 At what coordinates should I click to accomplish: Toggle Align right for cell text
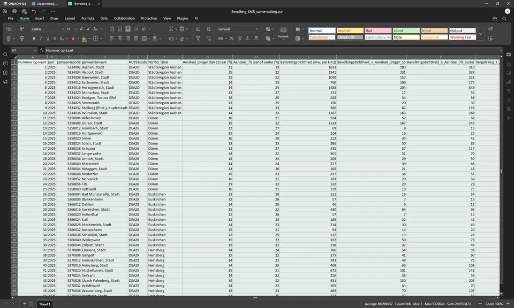(x=128, y=38)
